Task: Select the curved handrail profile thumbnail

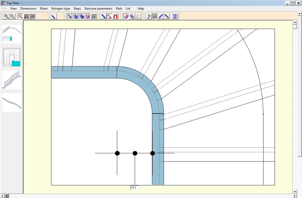Action: [12, 102]
